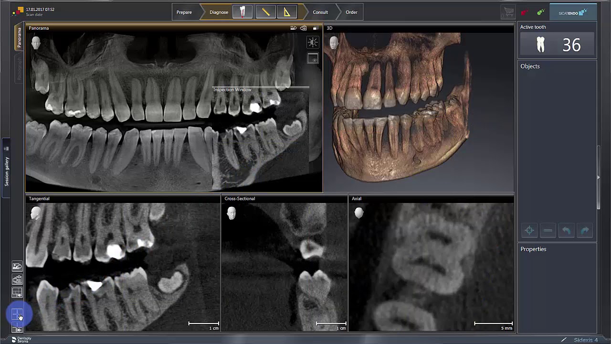Click the head orientation icon in 3D view
The width and height of the screenshot is (611, 344).
334,43
